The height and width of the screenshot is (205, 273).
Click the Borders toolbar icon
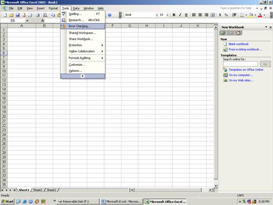[x=242, y=15]
